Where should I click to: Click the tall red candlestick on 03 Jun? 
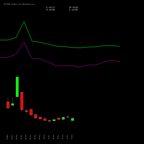click(22, 101)
